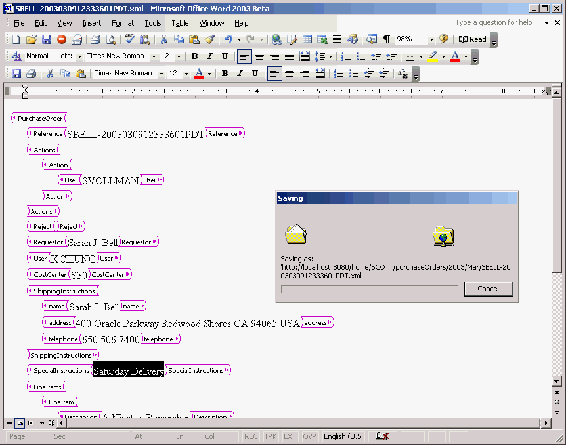Open the Table menu

180,22
